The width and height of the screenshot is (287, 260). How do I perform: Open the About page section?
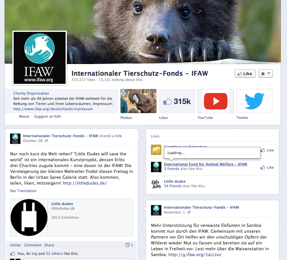click(x=24, y=116)
